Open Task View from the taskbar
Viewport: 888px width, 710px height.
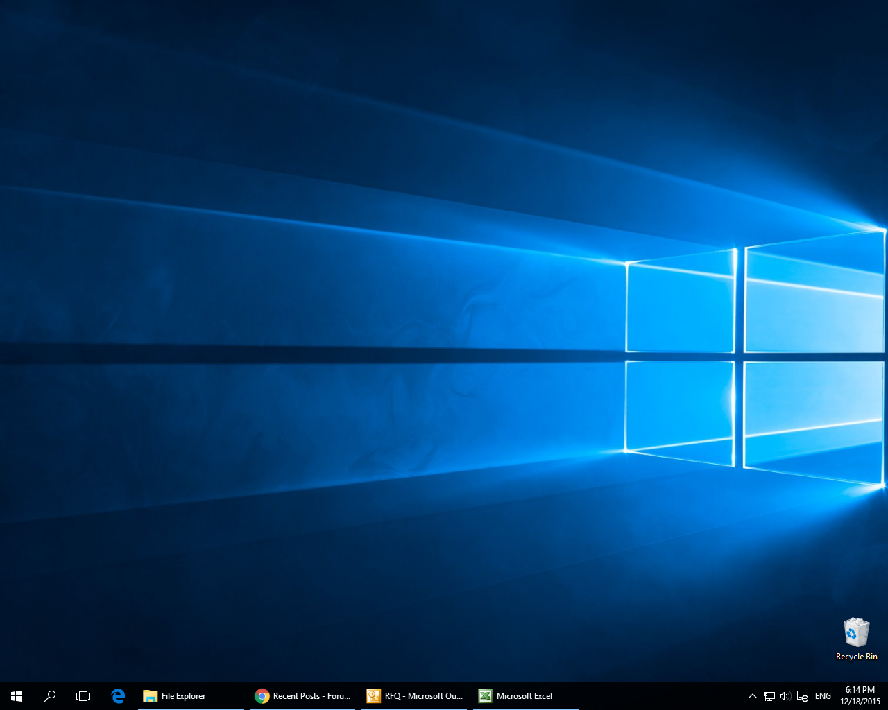tap(83, 695)
